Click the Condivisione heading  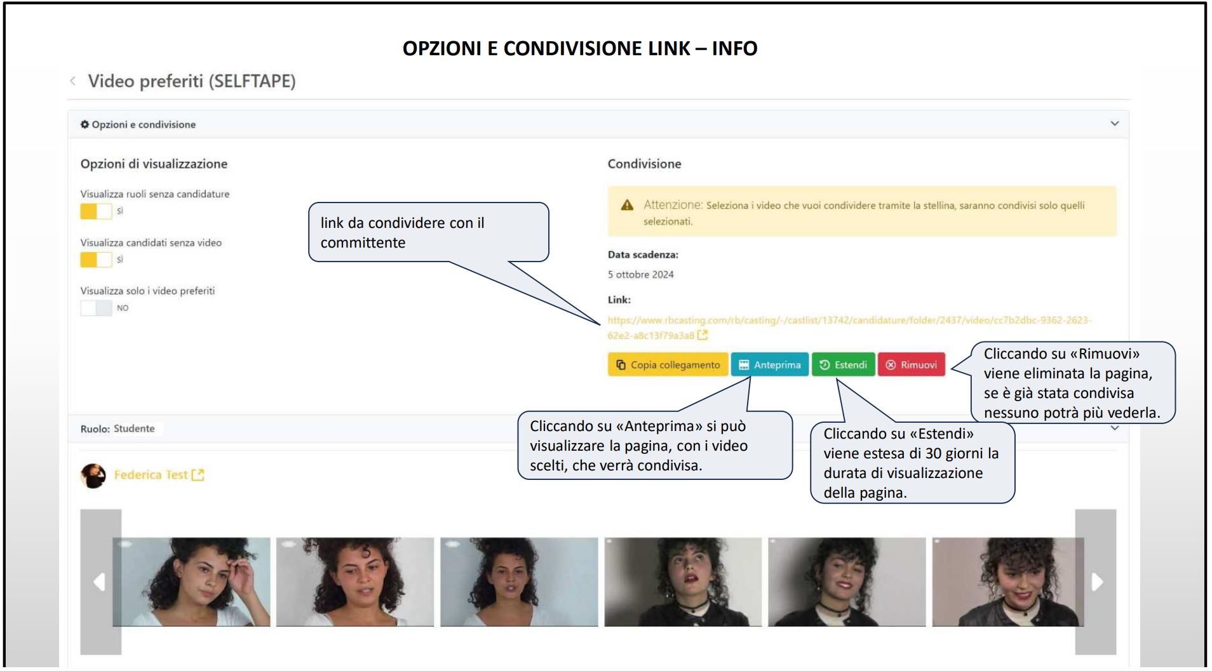[644, 164]
